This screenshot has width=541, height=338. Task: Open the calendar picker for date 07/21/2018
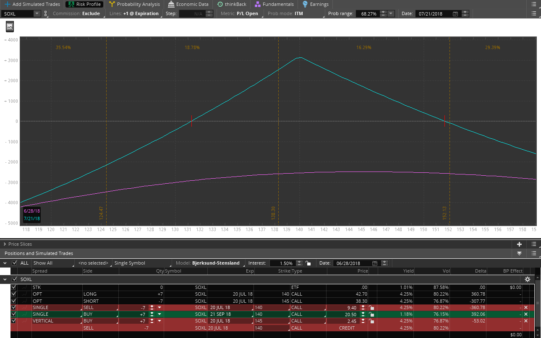point(455,13)
